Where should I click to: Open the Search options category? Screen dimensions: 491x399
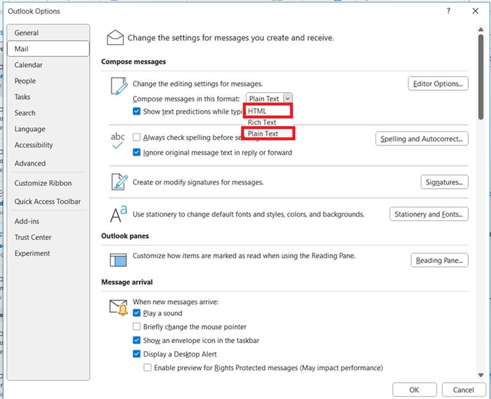tap(48, 113)
